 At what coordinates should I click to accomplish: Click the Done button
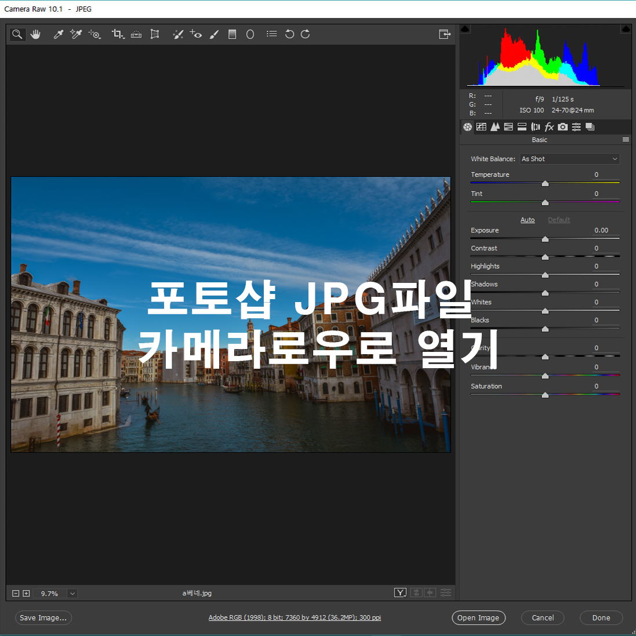[601, 618]
